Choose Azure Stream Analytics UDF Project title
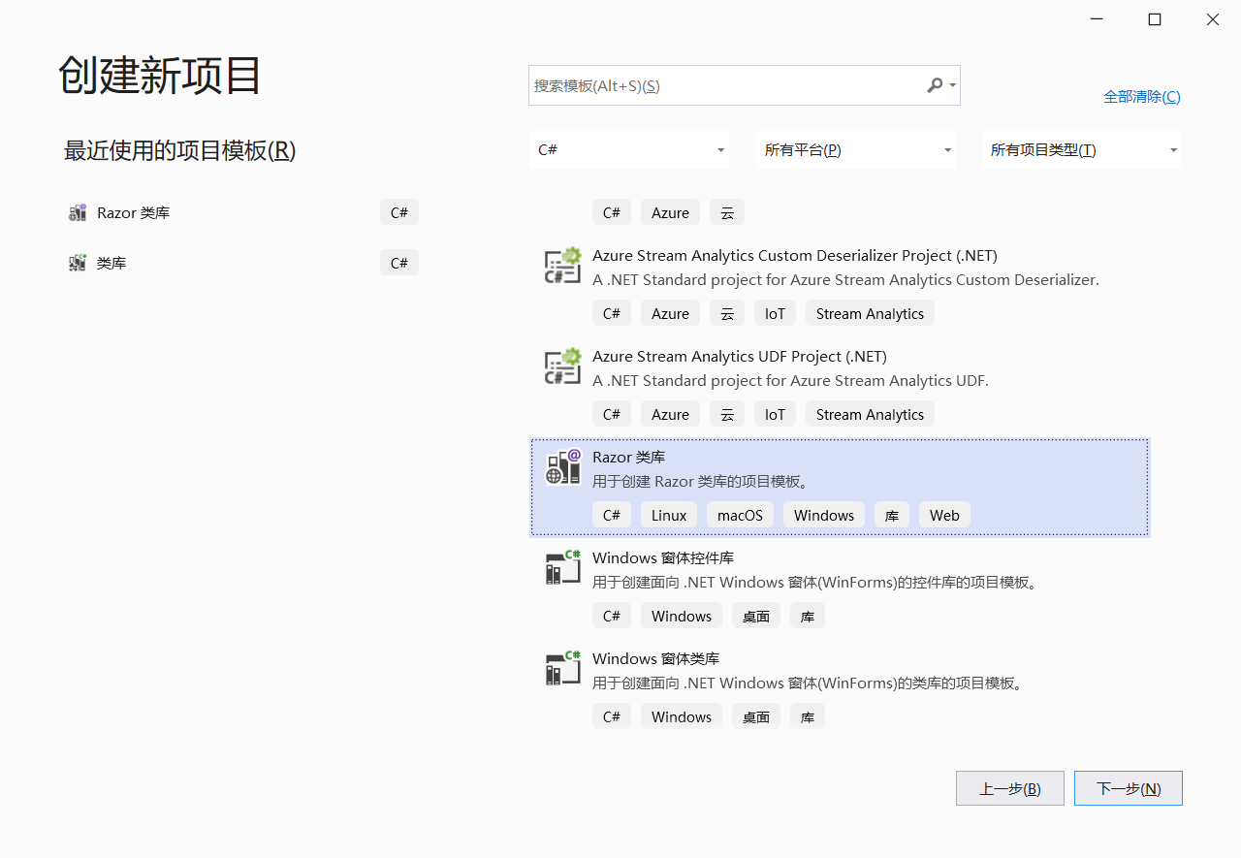This screenshot has height=858, width=1241. (x=739, y=357)
